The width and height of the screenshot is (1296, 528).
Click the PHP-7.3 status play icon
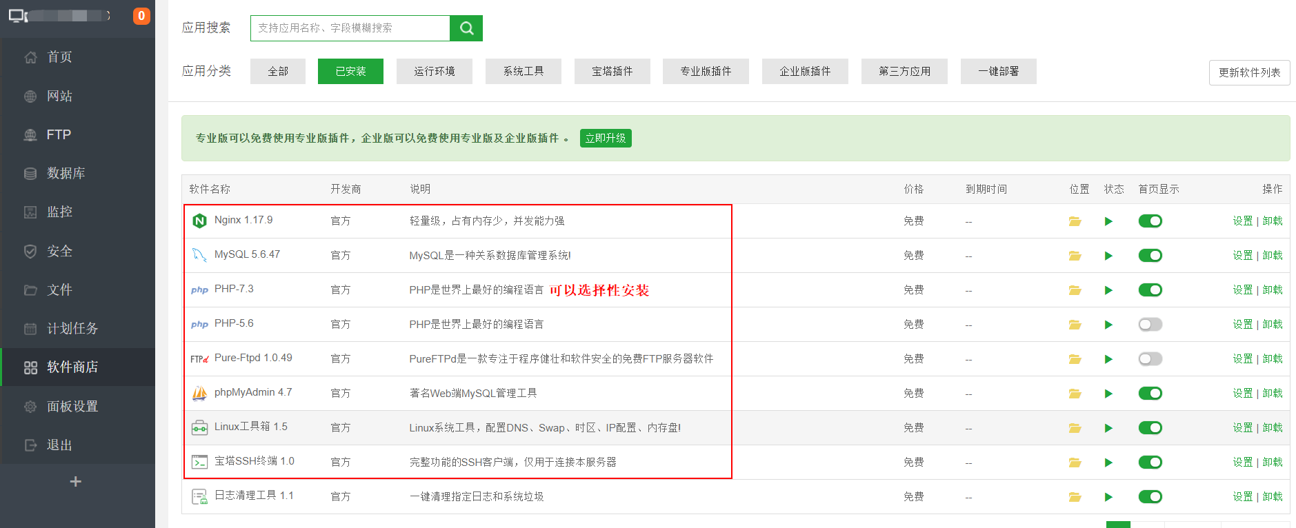pyautogui.click(x=1108, y=290)
